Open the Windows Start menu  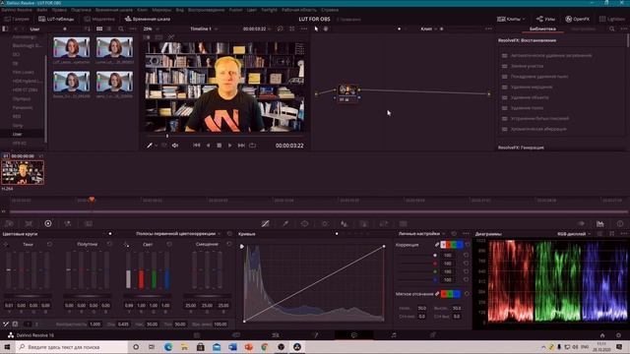7,347
